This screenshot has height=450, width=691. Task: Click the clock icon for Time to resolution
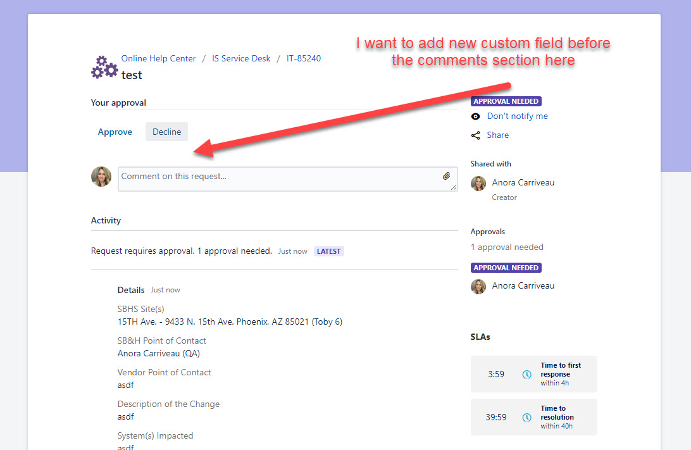coord(526,417)
